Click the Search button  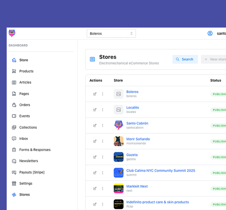pos(185,59)
